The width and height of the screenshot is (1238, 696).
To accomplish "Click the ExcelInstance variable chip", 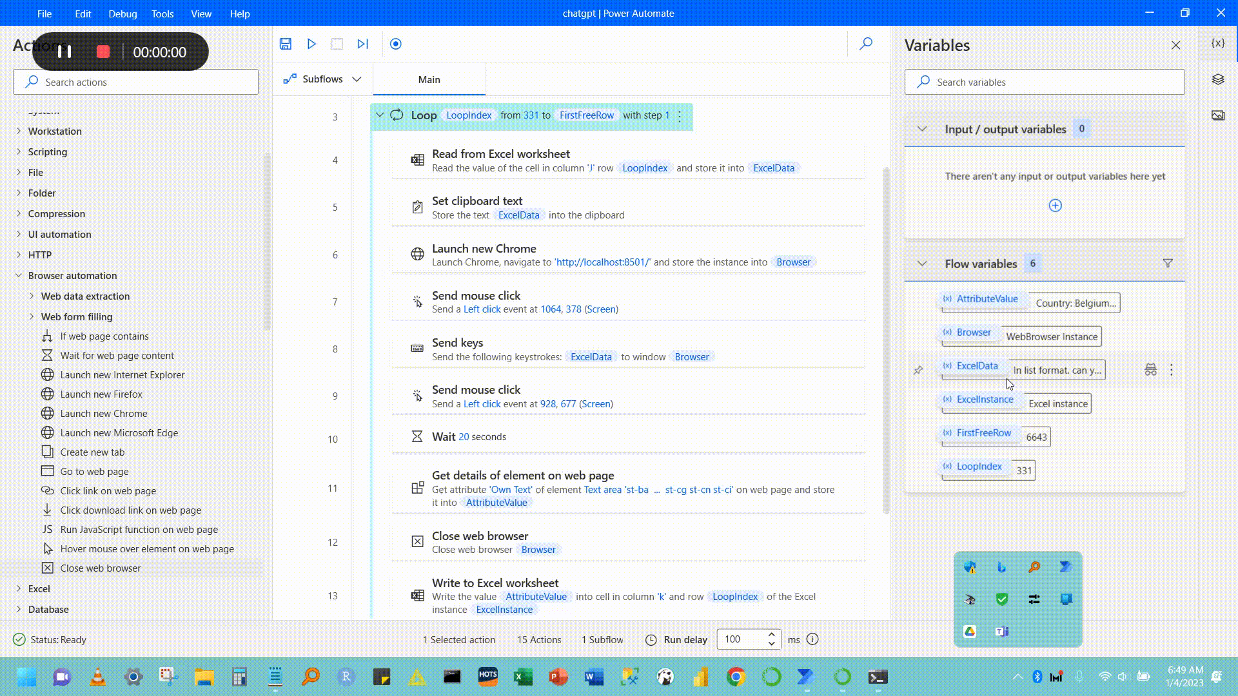I will pyautogui.click(x=979, y=399).
